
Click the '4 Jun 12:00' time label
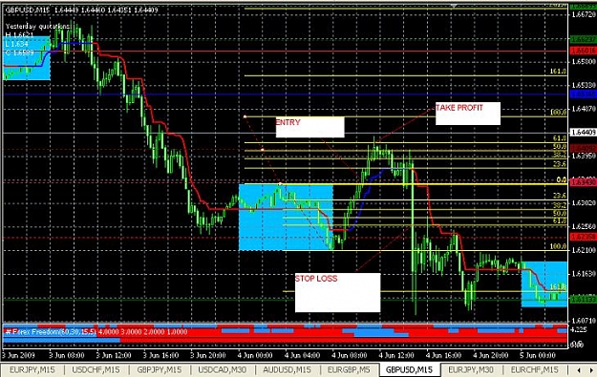tap(396, 356)
